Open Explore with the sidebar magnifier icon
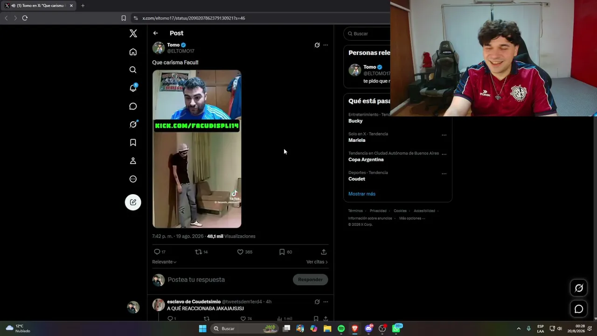The image size is (597, 336). click(133, 70)
